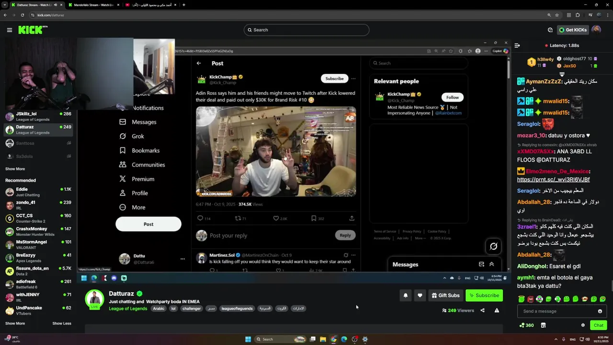Open File Explorer from taskbar
Screen dimensions: 613x345
click(x=323, y=339)
